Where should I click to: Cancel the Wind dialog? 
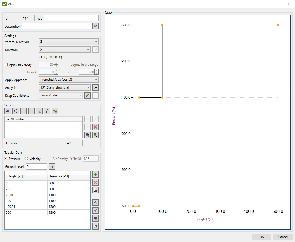[283, 236]
